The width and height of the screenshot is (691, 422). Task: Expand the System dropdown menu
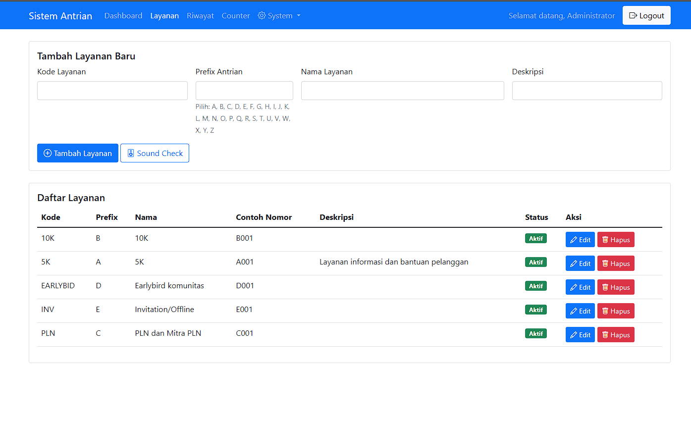coord(279,16)
